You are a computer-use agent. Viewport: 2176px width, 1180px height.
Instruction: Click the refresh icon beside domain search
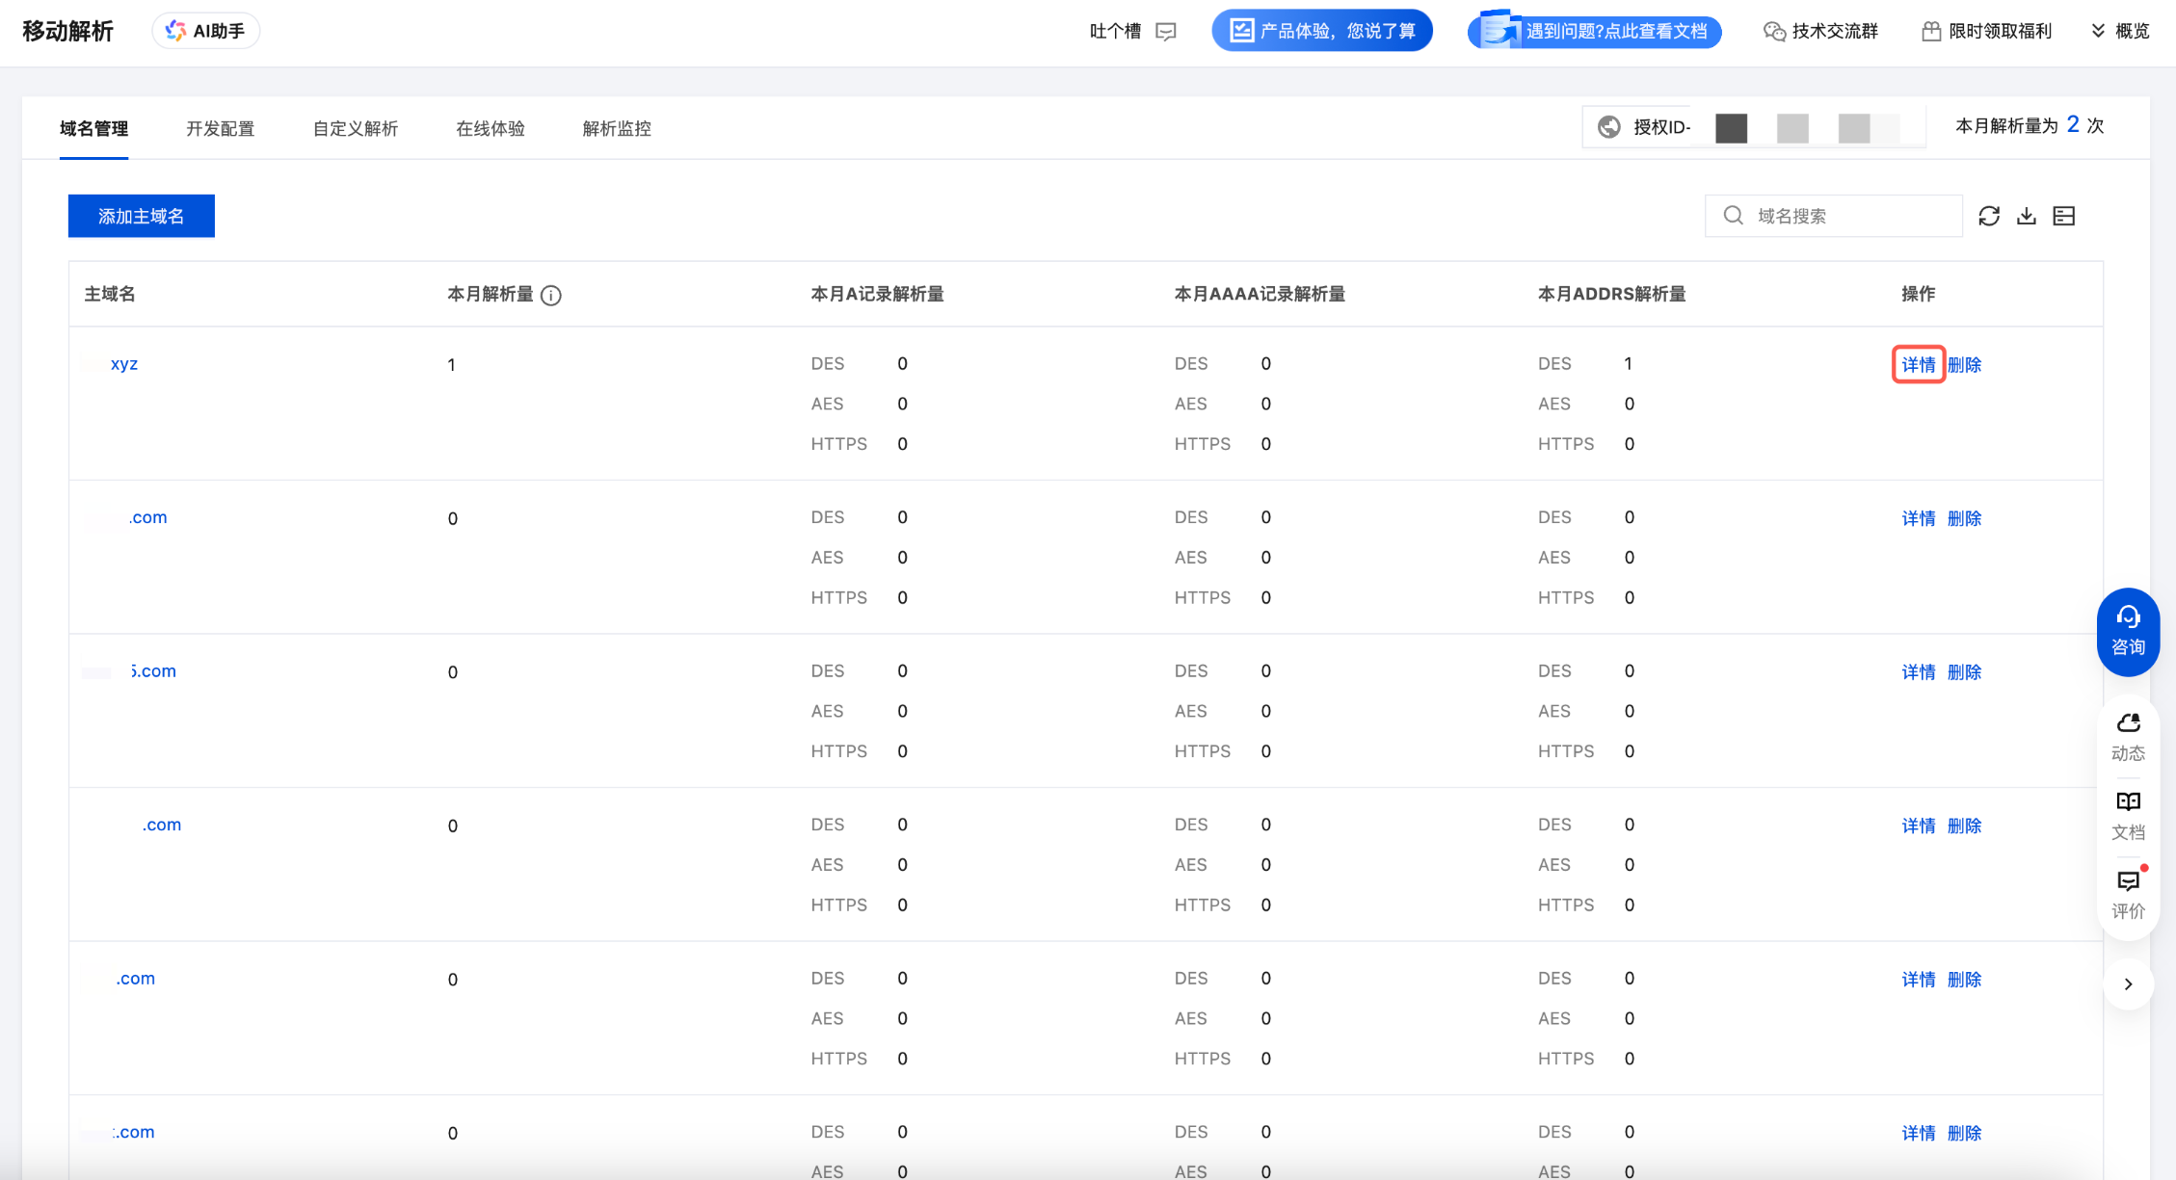pos(1989,216)
